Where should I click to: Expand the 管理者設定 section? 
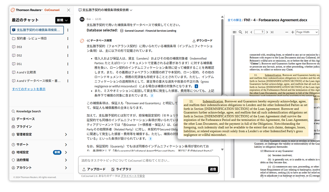pyautogui.click(x=66, y=135)
